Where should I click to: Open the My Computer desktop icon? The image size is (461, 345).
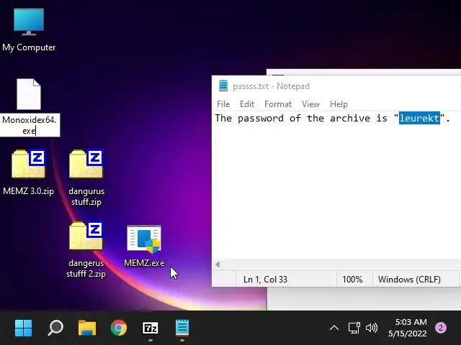point(29,30)
